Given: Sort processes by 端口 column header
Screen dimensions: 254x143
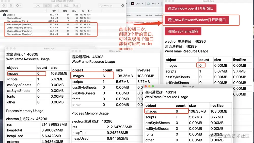Looking at the screenshot, I should point(74,11).
